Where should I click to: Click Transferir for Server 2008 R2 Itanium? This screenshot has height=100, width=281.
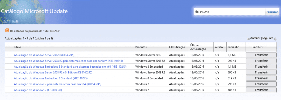pyautogui.click(x=261, y=61)
